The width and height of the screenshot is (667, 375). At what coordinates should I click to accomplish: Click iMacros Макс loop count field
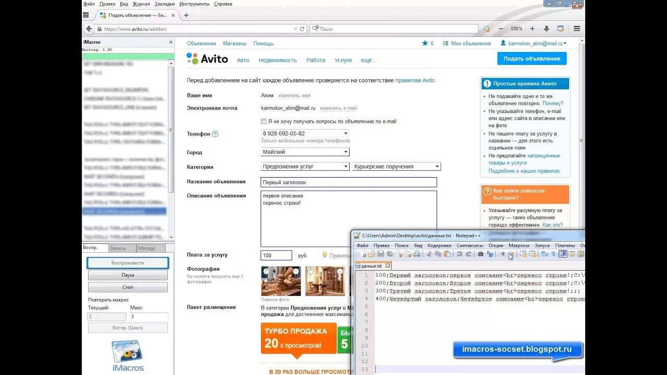click(x=149, y=317)
